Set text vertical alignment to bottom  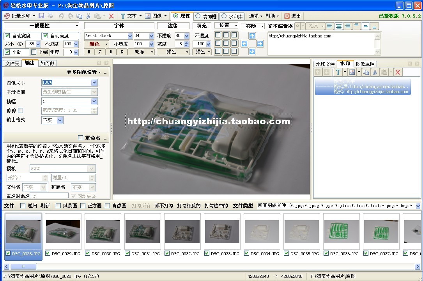[374, 26]
